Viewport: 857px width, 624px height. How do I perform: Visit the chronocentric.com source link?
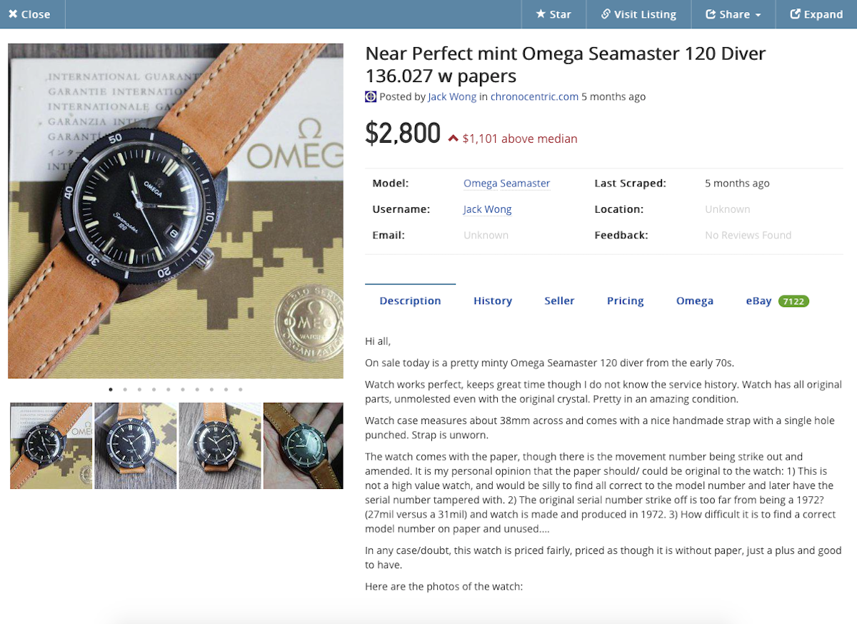[x=534, y=96]
